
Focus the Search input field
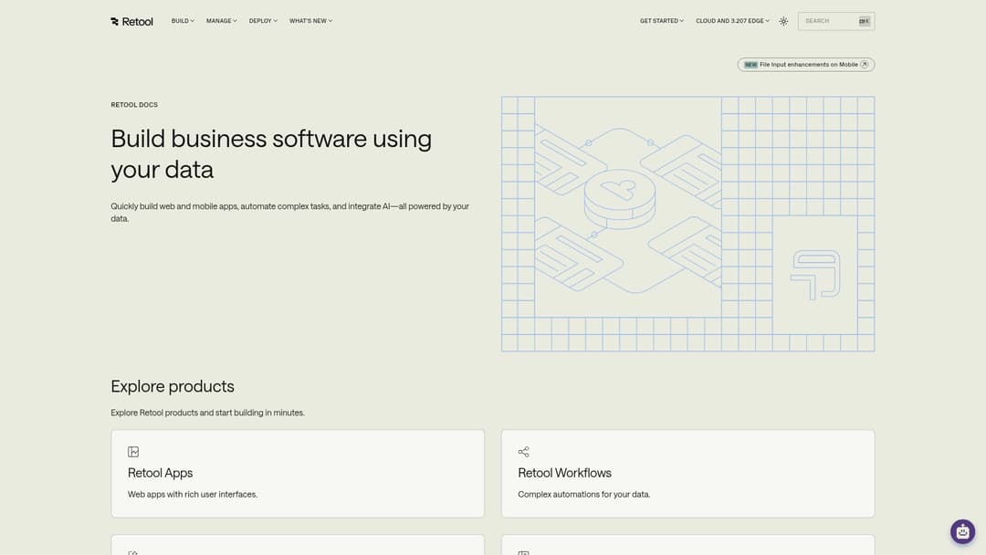tap(835, 21)
